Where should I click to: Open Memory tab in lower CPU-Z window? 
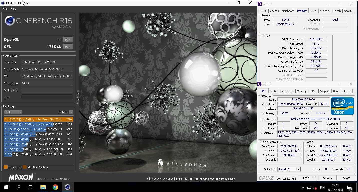click(x=301, y=91)
